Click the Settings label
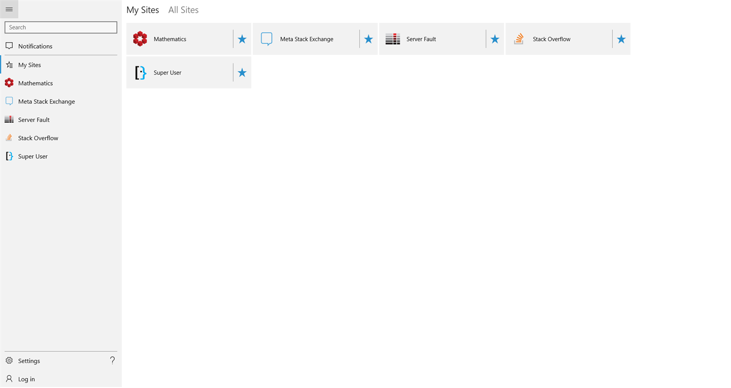731x388 pixels. [29, 361]
